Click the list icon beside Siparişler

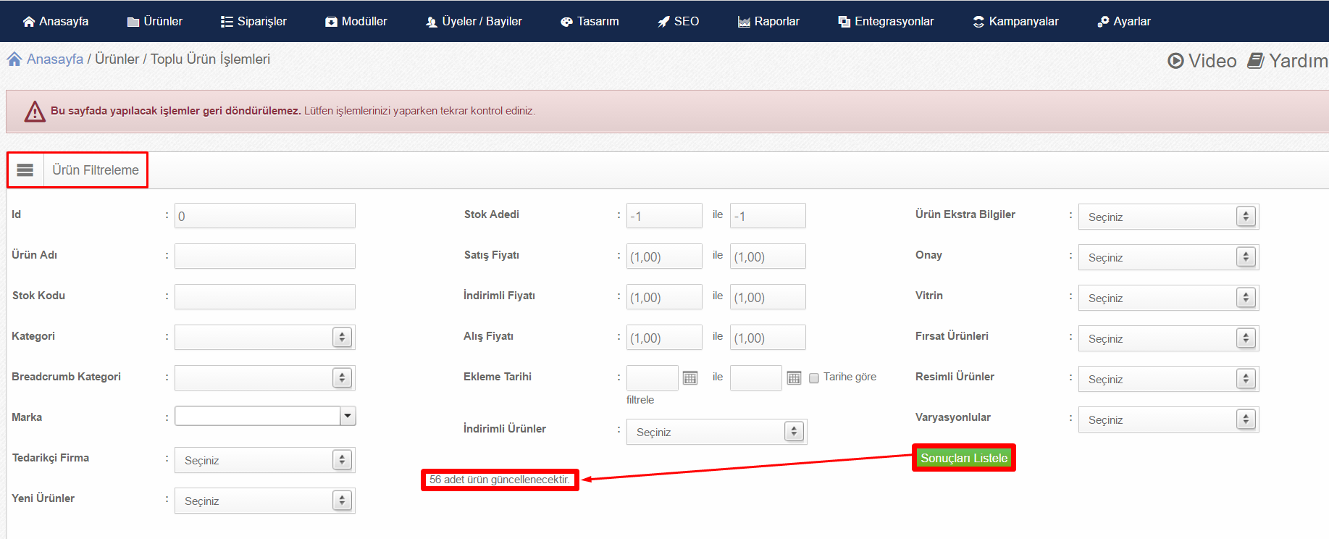[227, 22]
